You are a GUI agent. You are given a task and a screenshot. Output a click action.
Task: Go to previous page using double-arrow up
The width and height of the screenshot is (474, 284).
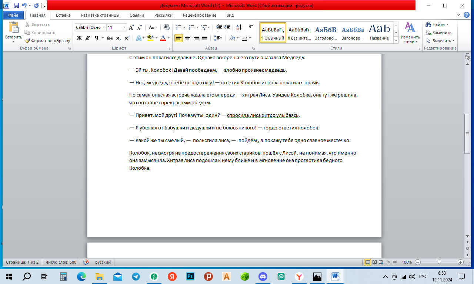tap(468, 241)
